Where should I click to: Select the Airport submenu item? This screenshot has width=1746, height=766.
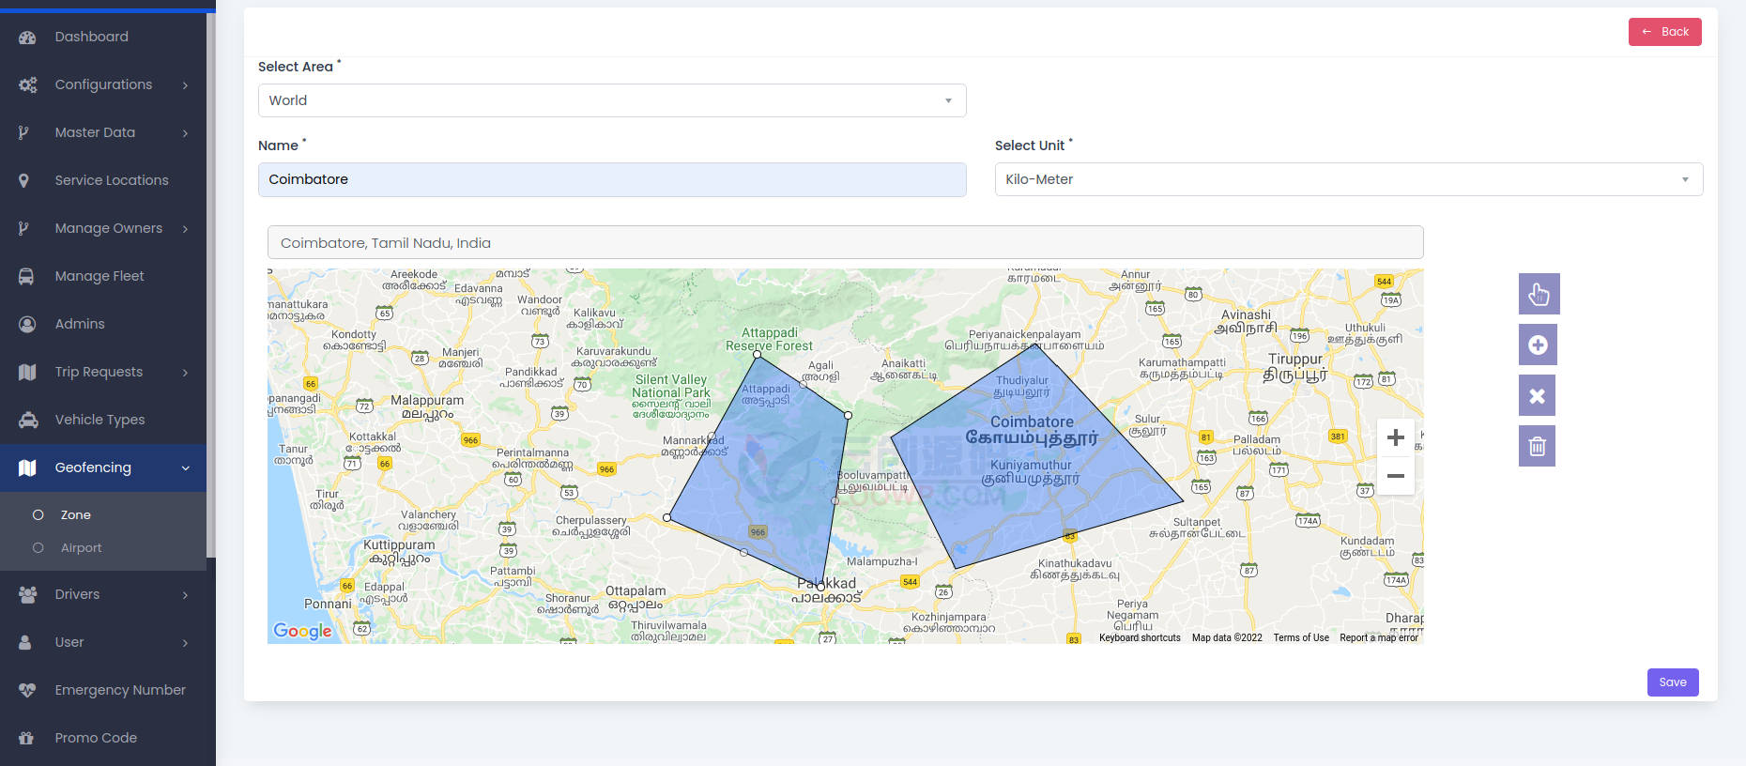pos(81,547)
